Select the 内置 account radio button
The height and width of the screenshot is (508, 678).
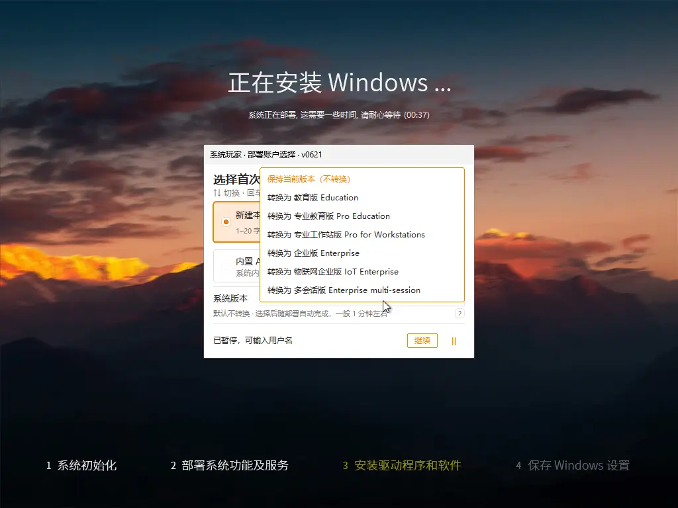point(226,266)
